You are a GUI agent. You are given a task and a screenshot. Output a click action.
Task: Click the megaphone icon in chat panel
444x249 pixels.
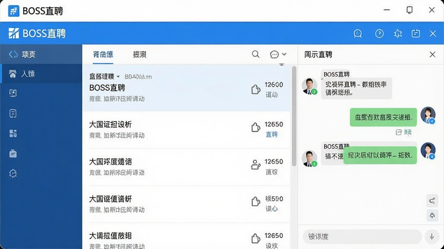[x=432, y=201]
